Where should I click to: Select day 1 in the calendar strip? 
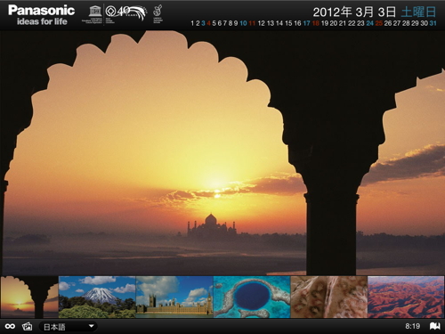(192, 23)
